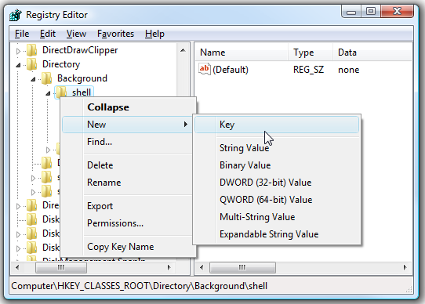Open the Help menu

[154, 34]
